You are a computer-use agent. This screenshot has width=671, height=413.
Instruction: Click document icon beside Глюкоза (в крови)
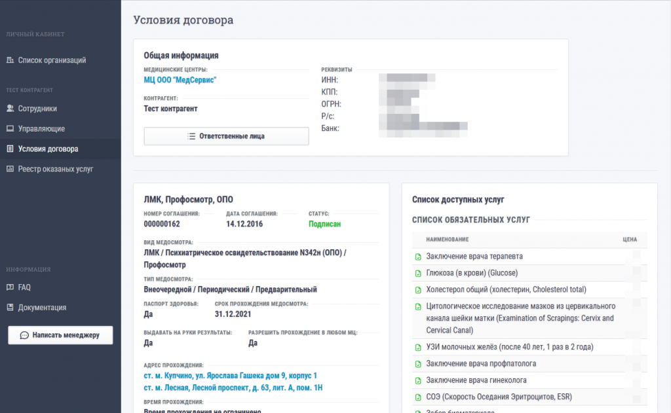point(418,273)
